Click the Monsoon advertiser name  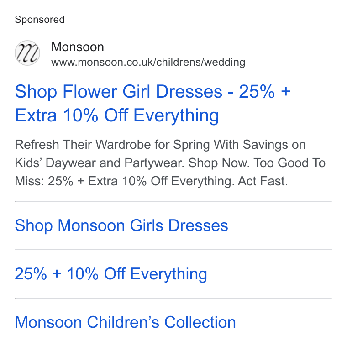[78, 47]
